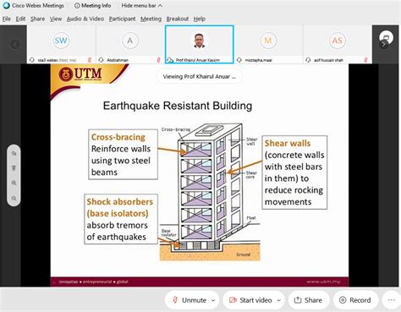Click the second icon in the left sharing toolbar

[14, 168]
